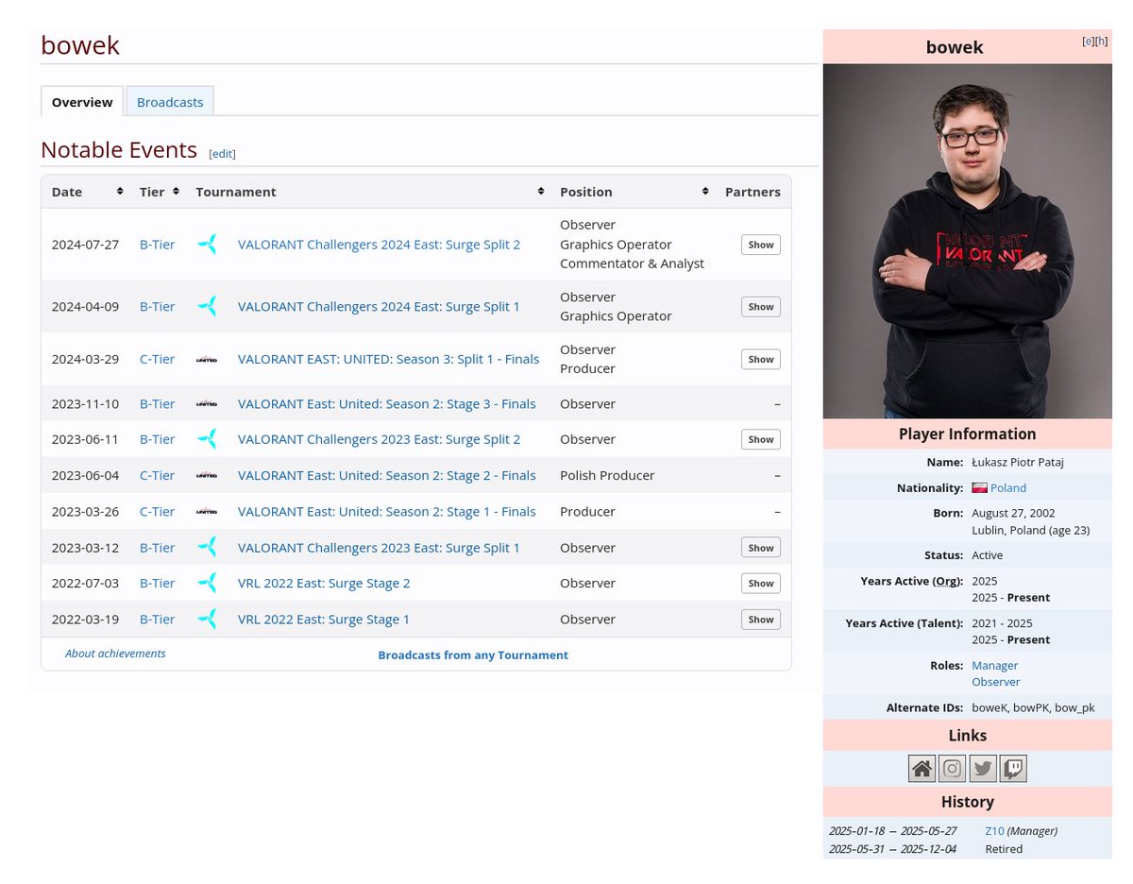Open VALORANT East: United Season 2 Stage 1 Finals

pos(386,511)
